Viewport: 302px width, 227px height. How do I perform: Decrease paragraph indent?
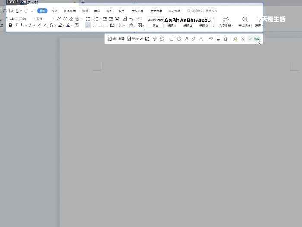(x=104, y=19)
